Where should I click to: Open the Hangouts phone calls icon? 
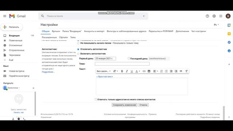[x=24, y=119]
